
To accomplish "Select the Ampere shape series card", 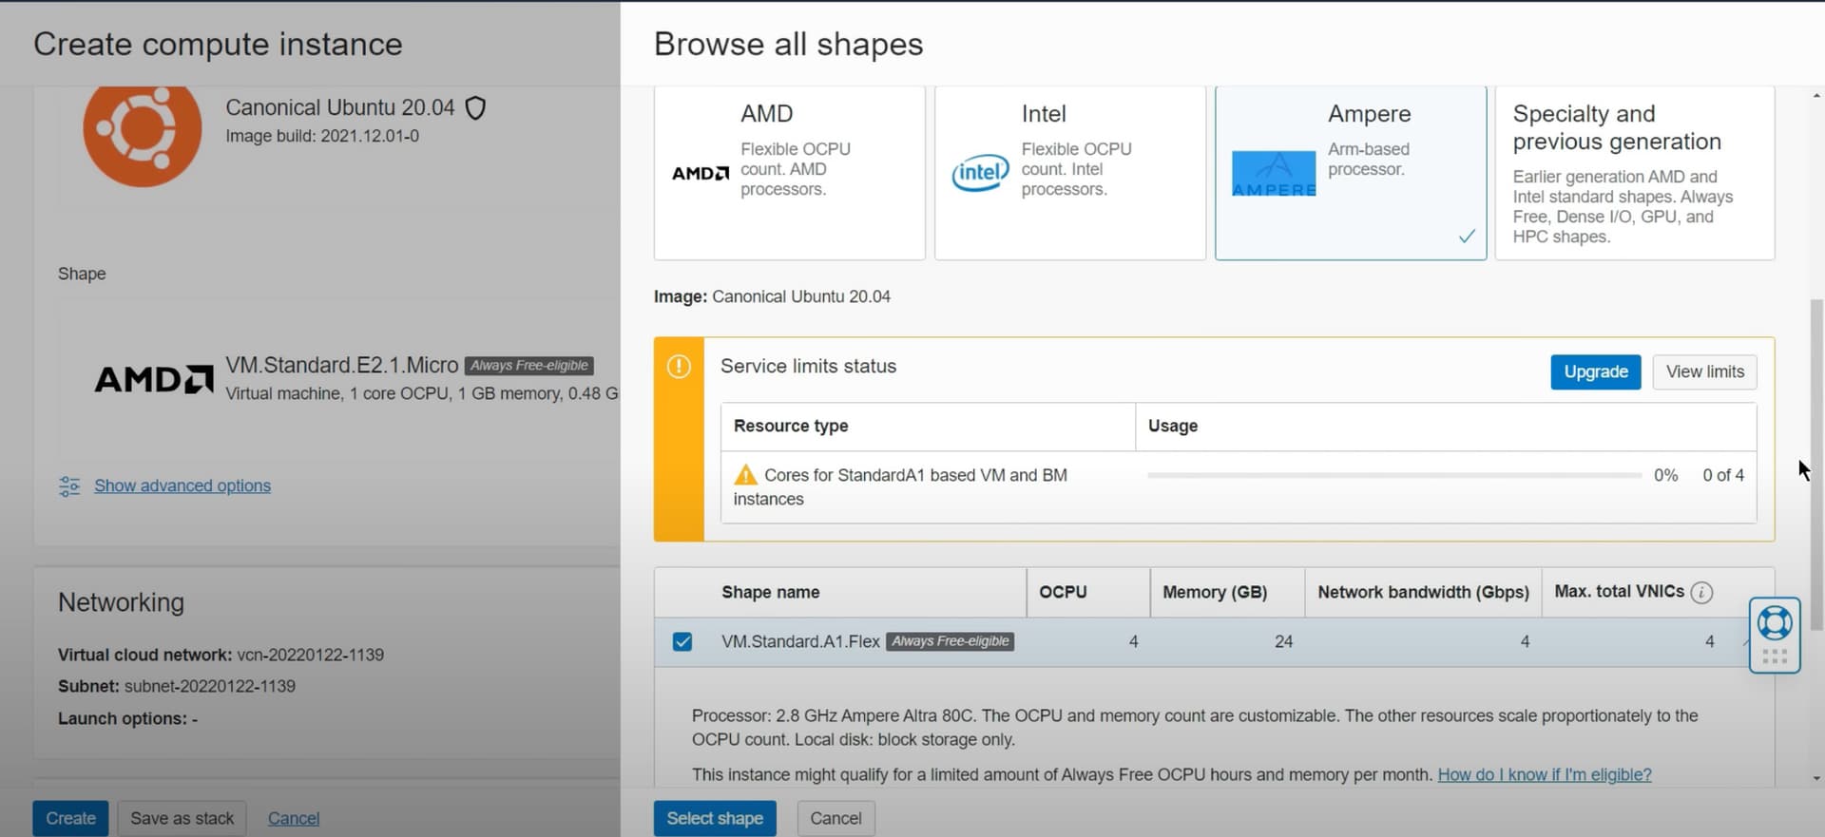I will point(1351,173).
